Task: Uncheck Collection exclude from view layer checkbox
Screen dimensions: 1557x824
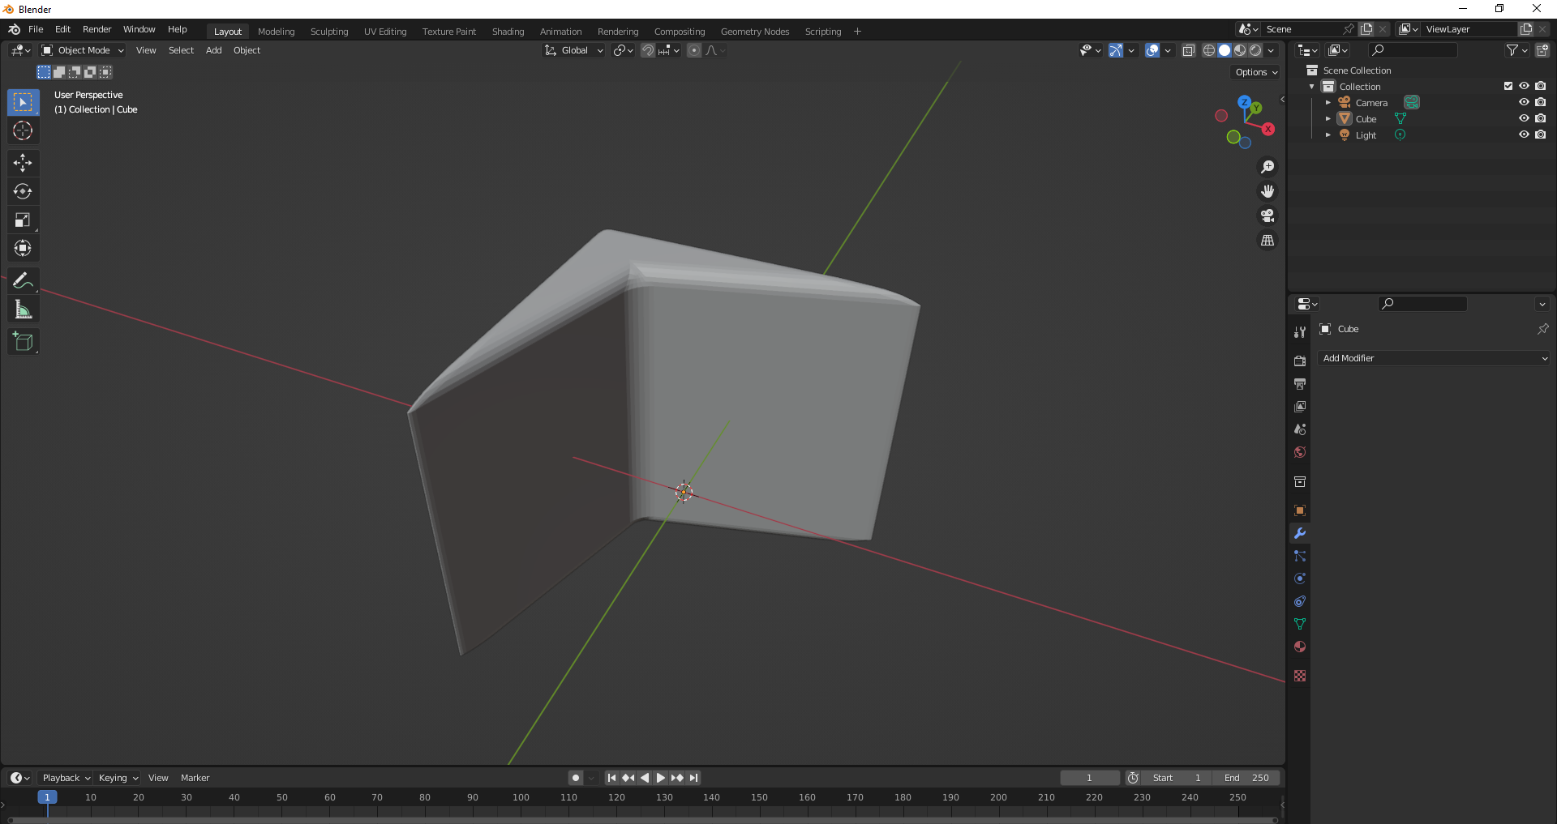Action: click(1508, 86)
